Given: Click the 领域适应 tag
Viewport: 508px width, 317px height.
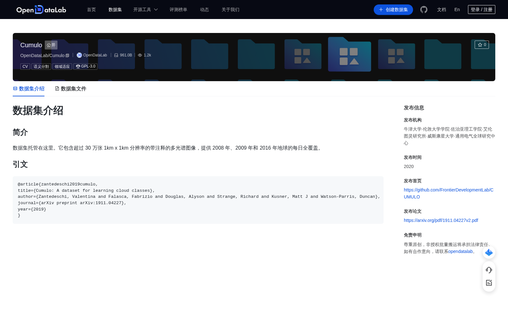Looking at the screenshot, I should (62, 67).
